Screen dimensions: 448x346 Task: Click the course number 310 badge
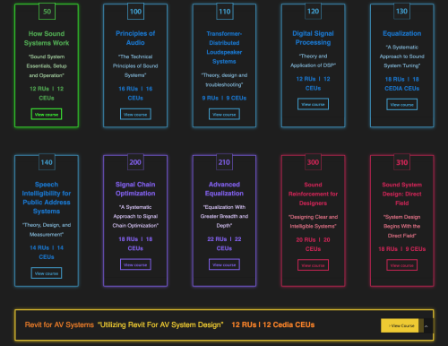(x=401, y=162)
